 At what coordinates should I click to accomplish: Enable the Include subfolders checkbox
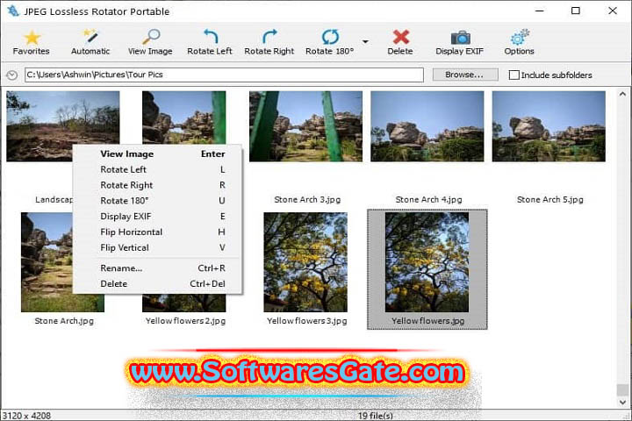coord(513,75)
